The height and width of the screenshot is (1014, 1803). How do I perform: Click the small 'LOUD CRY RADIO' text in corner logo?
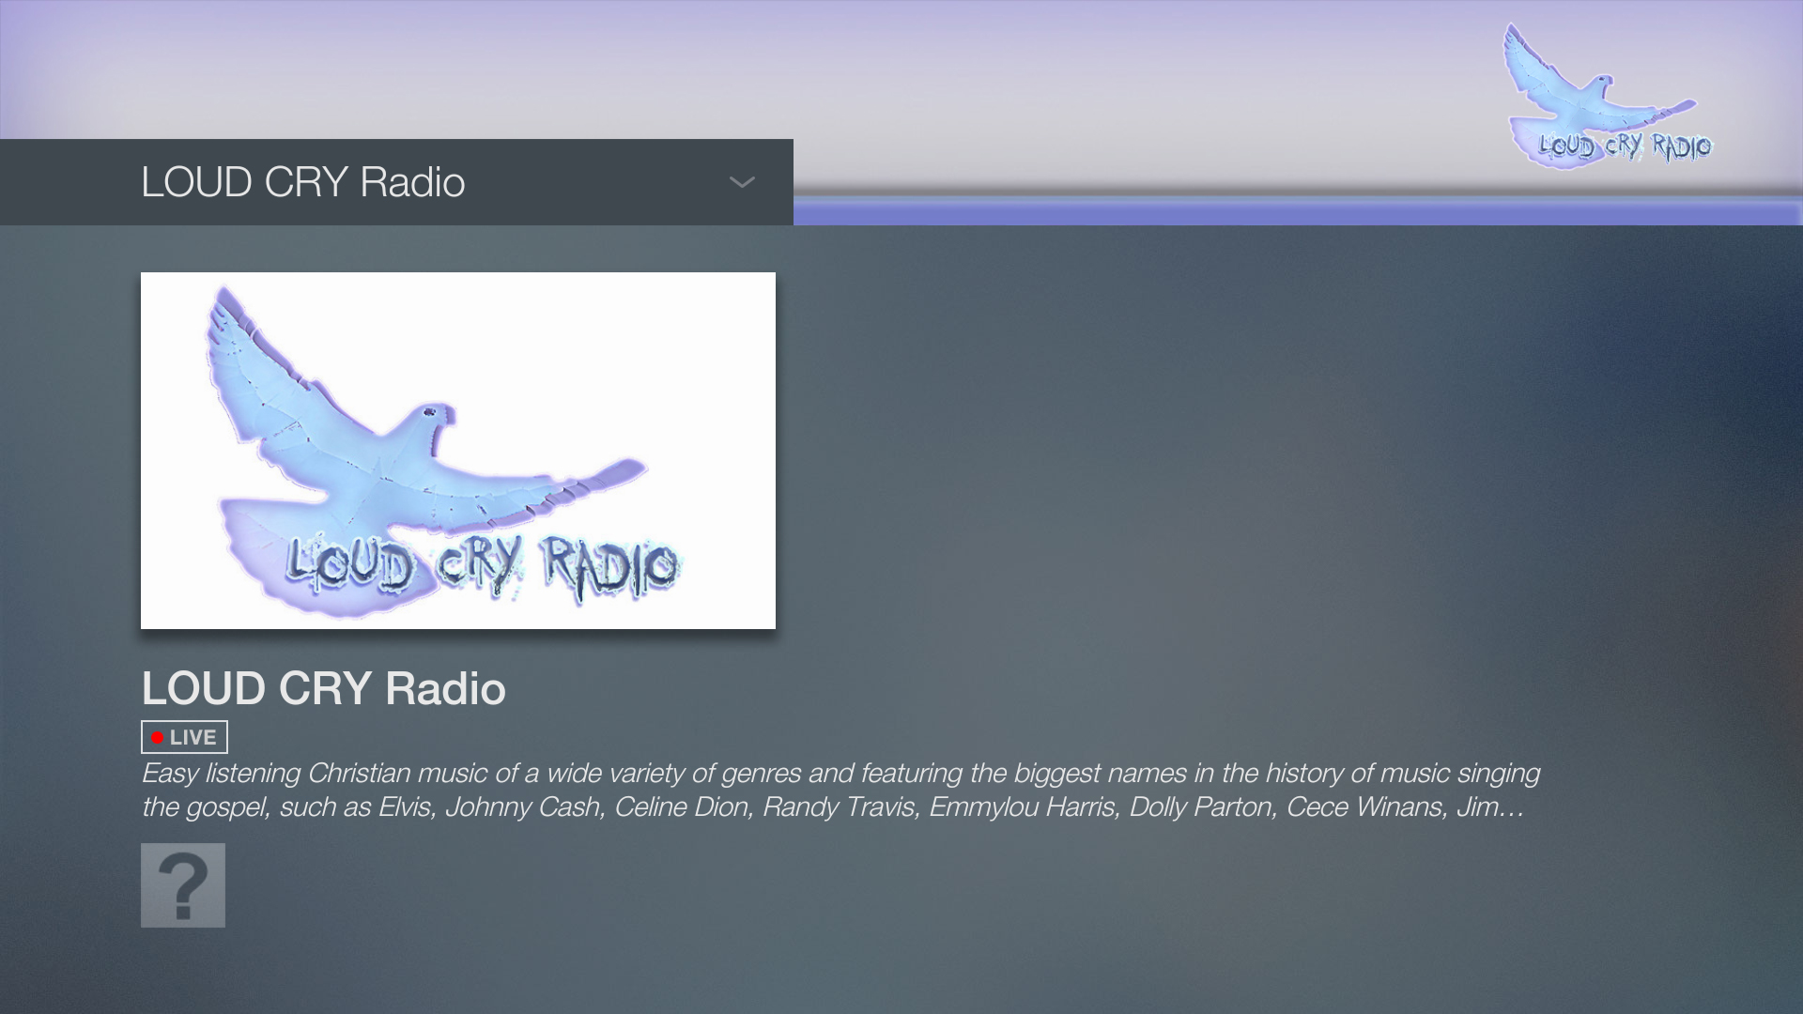[1625, 147]
